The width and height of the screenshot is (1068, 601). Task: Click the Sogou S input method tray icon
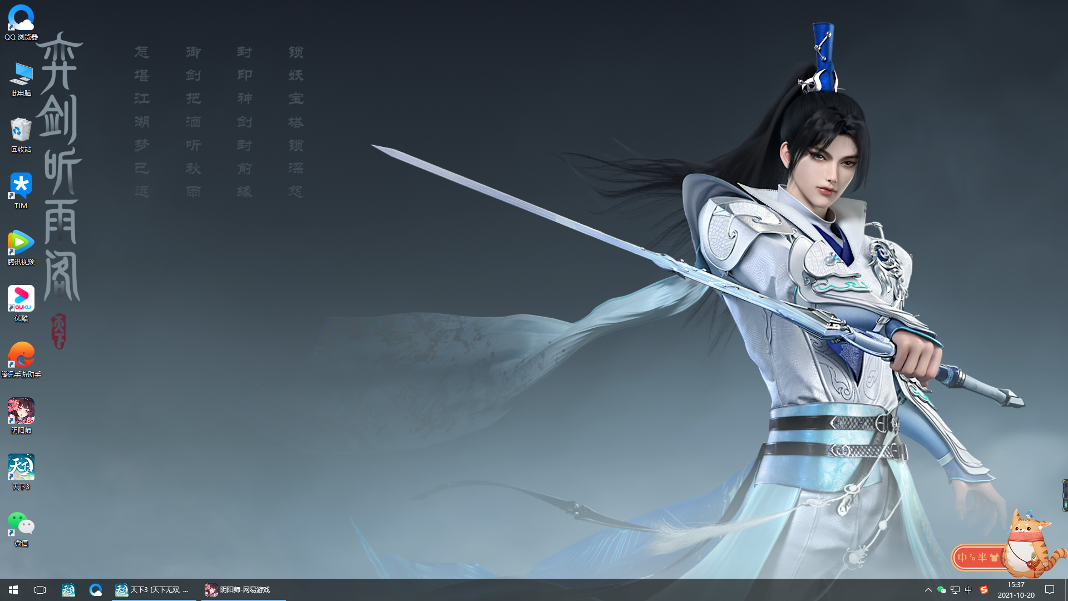[984, 590]
